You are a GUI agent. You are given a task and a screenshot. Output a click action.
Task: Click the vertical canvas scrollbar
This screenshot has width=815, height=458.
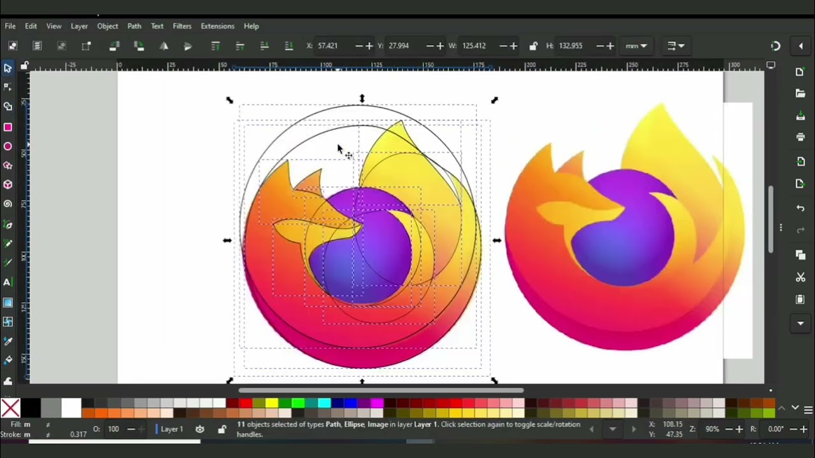(770, 218)
